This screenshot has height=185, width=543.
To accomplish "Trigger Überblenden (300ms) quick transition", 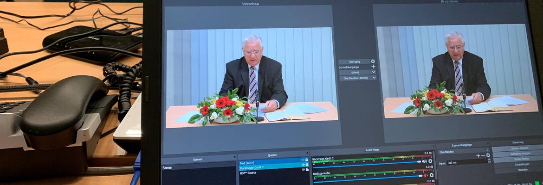I will click(x=356, y=78).
